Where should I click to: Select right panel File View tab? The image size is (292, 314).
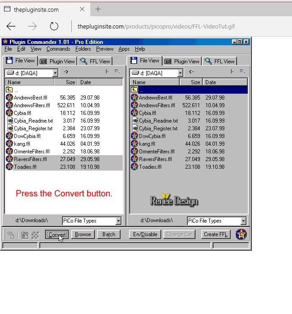145,61
